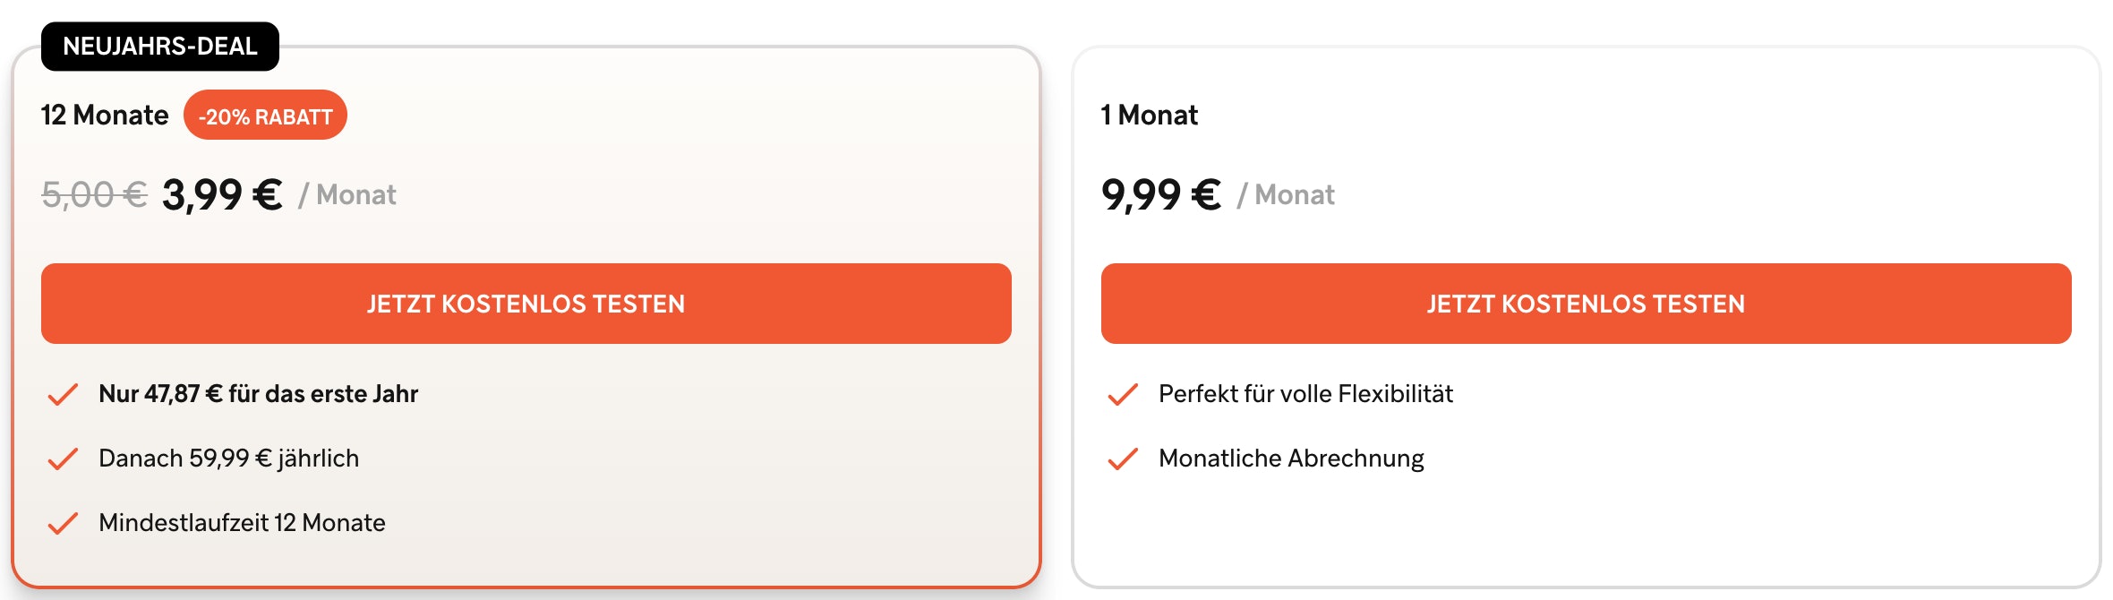2113x600 pixels.
Task: Click checkmark next to "Perfekt für volle Flexibilität"
Action: [x=1123, y=395]
